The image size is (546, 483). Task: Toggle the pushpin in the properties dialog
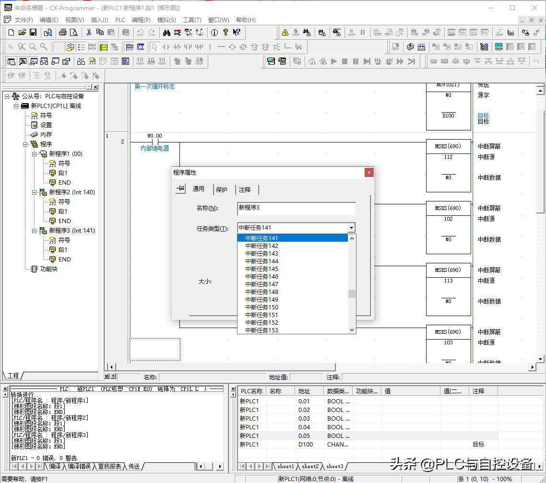point(180,189)
